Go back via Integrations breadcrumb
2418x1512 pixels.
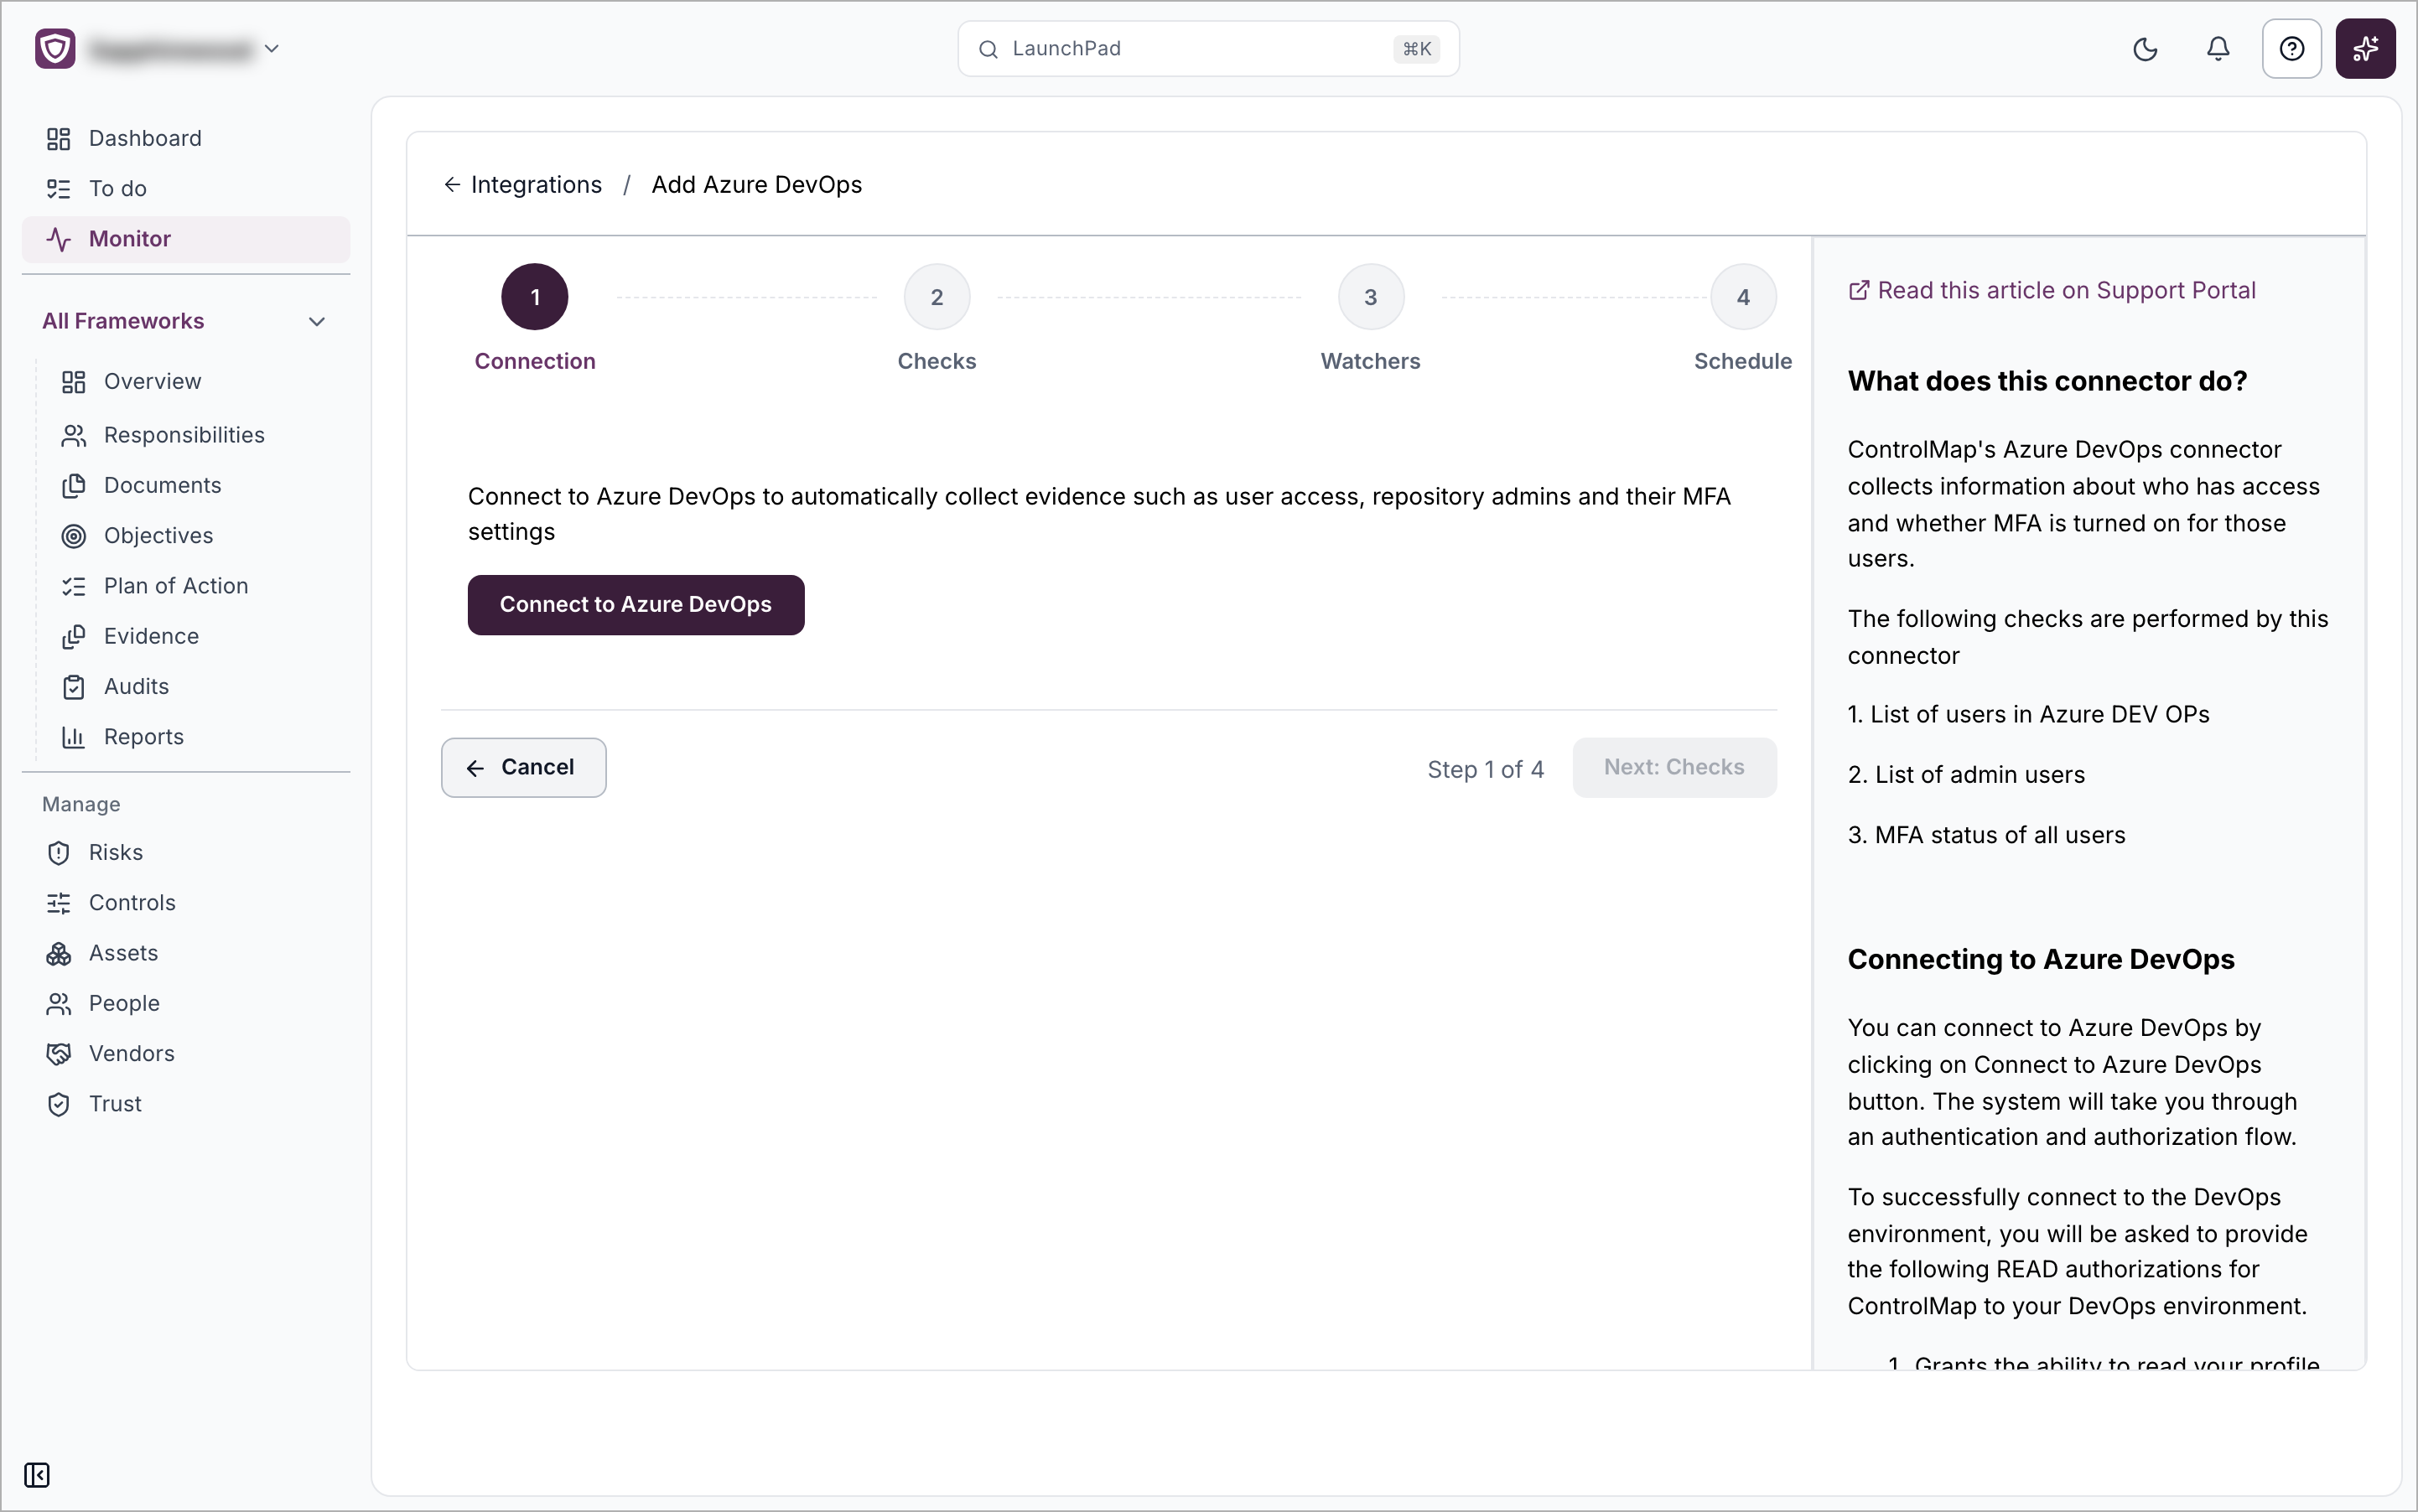[537, 185]
